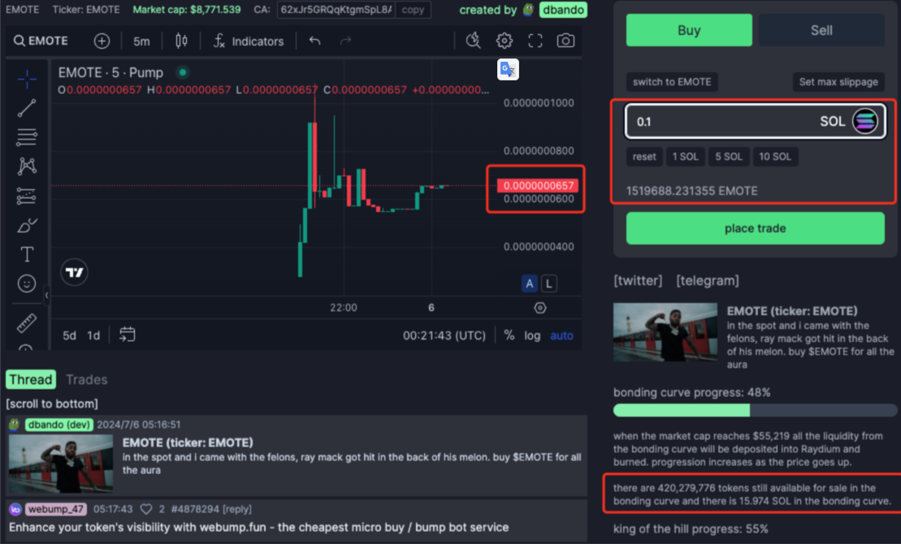Select the crosshair cursor tool

coord(27,79)
